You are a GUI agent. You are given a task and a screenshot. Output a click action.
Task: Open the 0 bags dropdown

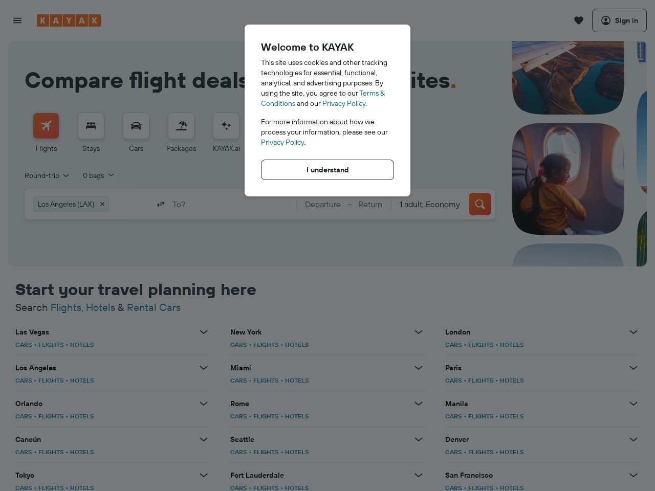pos(98,175)
